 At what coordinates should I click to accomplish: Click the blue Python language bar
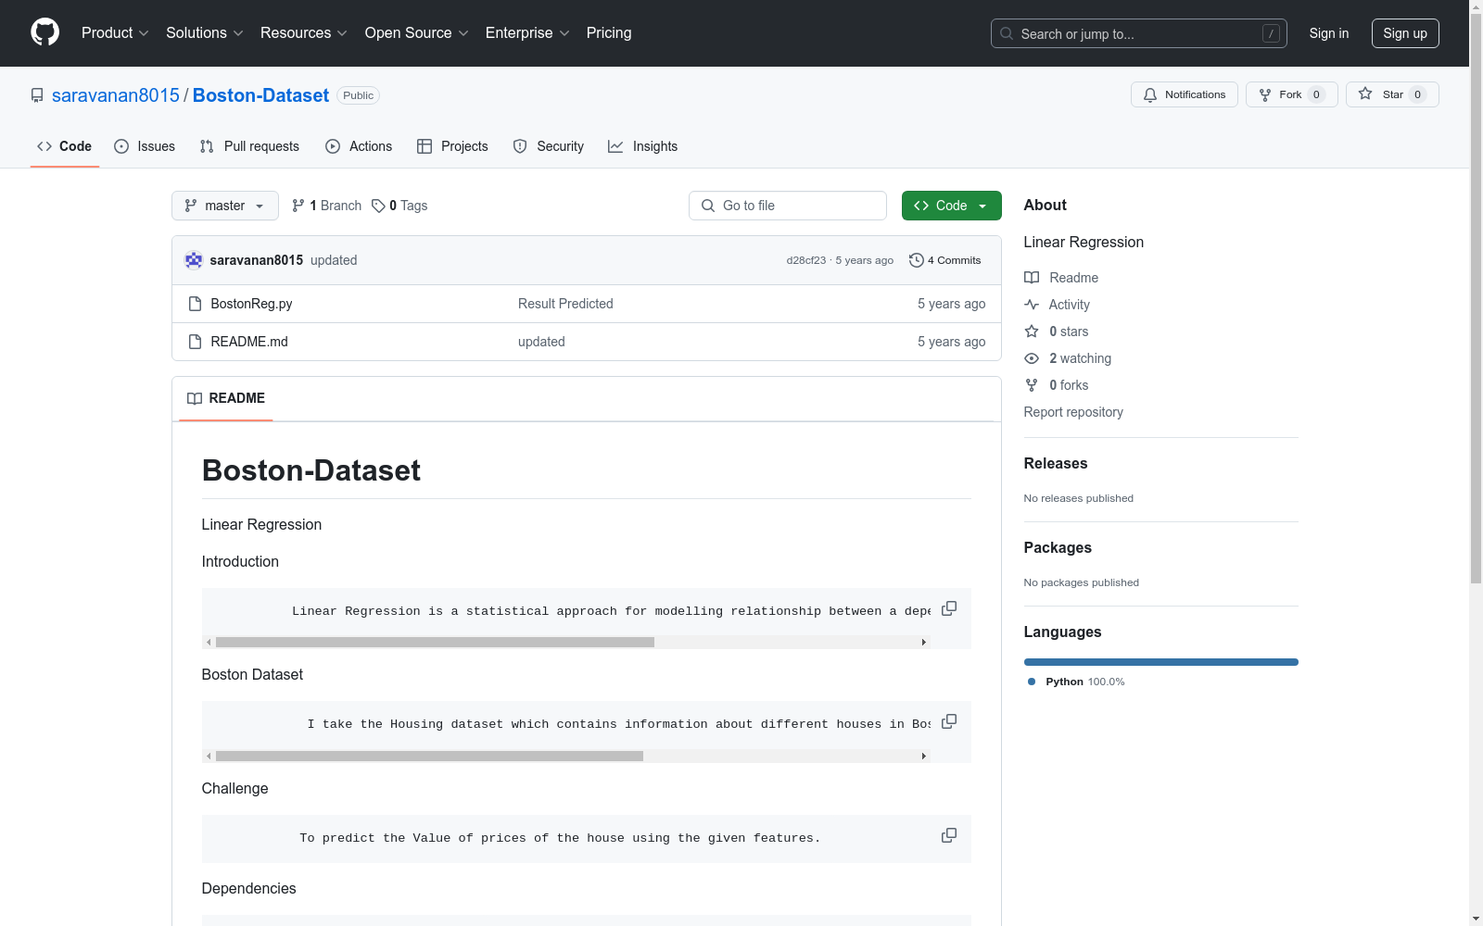(1161, 662)
